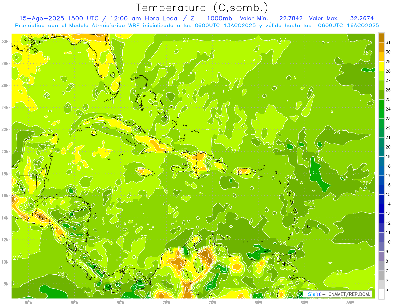Screen dimensions: 397x307
Task: Click the color scale label '5'
Action: click(387, 289)
